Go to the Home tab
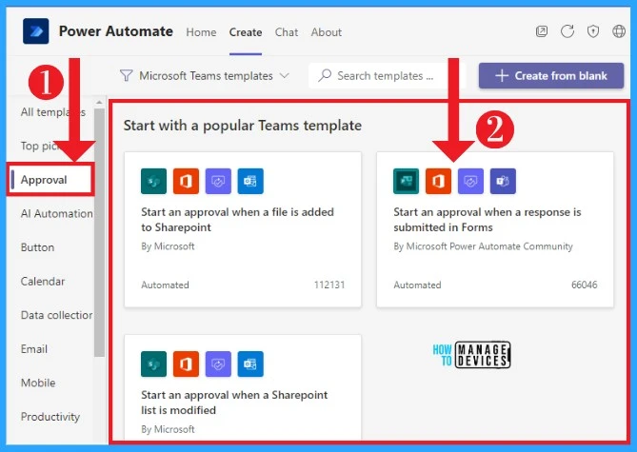Screen dimensions: 637x452 (x=201, y=32)
